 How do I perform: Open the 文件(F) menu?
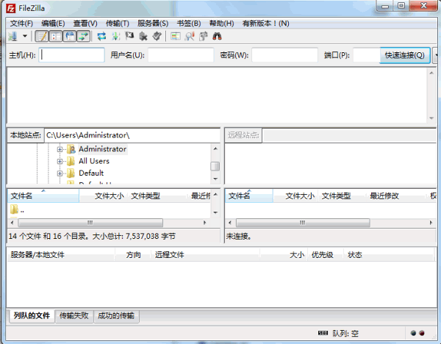pos(21,24)
